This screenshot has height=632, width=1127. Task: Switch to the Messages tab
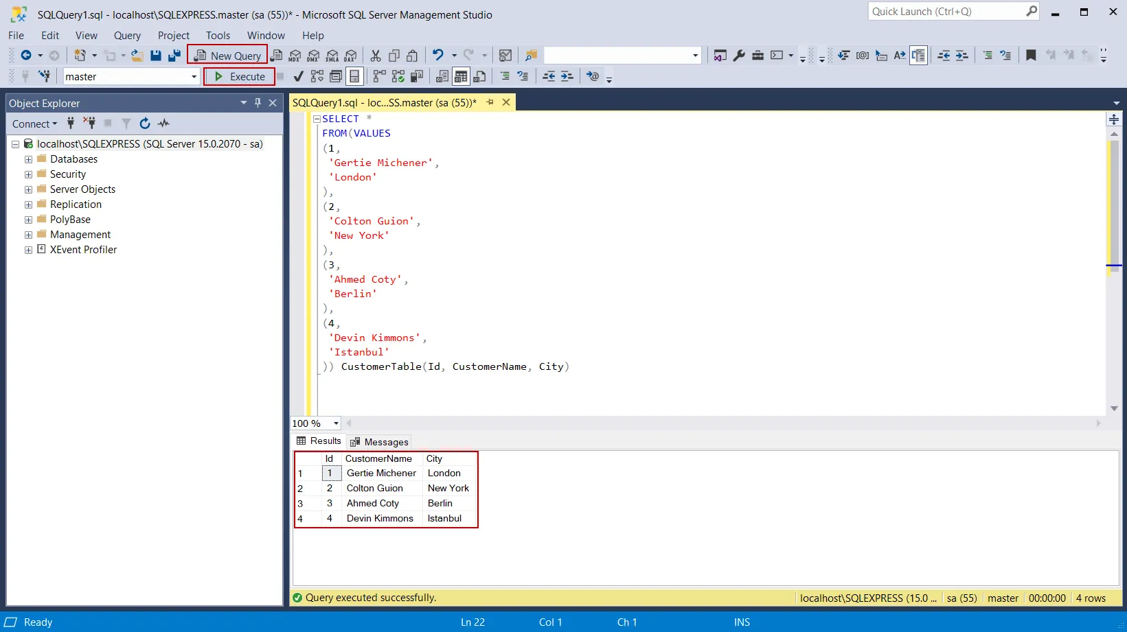379,442
